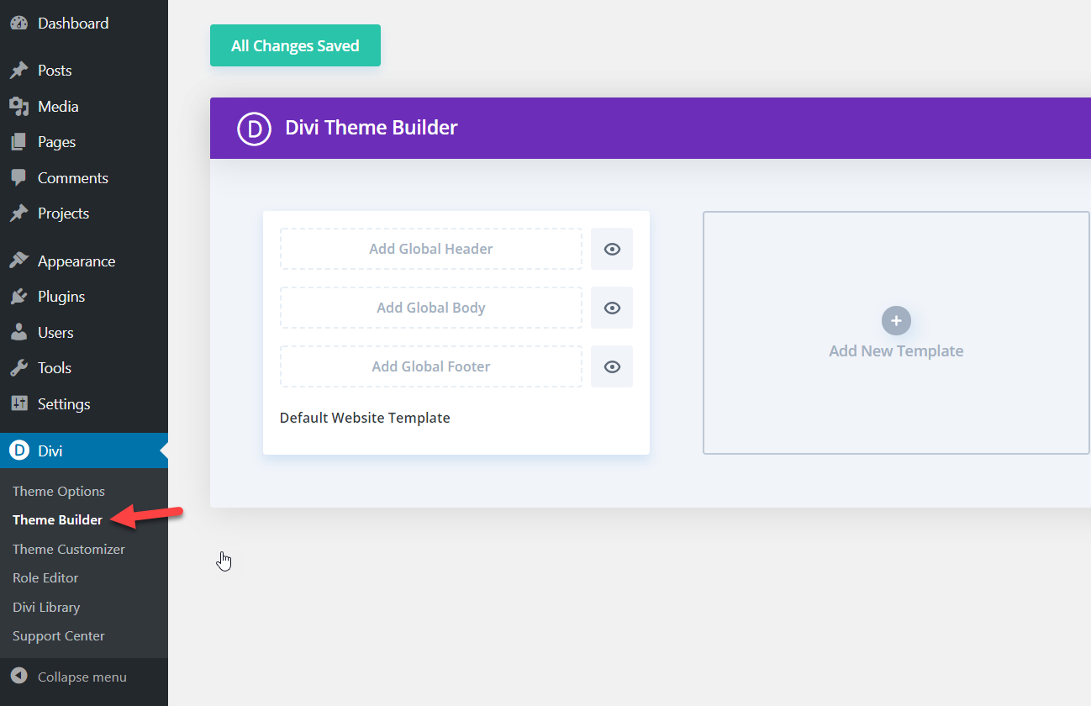
Task: Click Add Global Header area
Action: [431, 249]
